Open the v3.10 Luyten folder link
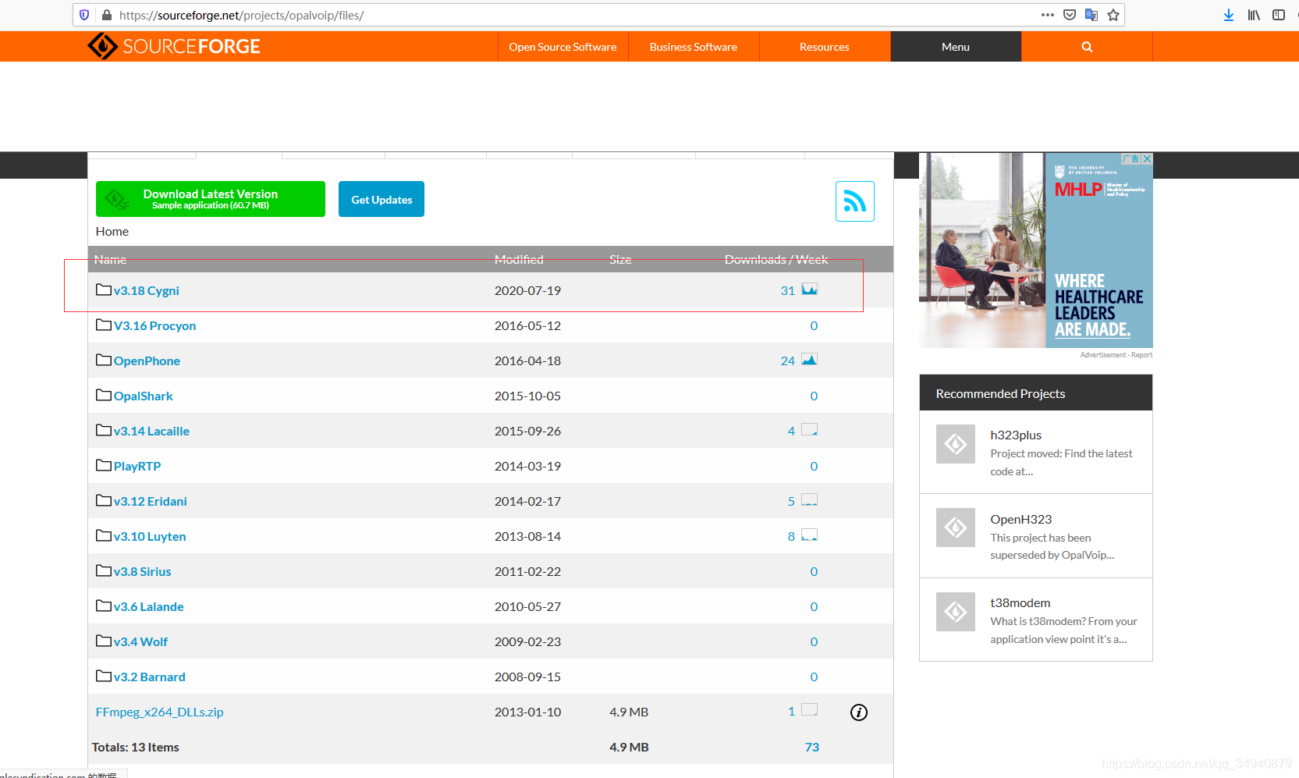The height and width of the screenshot is (778, 1299). coord(150,536)
